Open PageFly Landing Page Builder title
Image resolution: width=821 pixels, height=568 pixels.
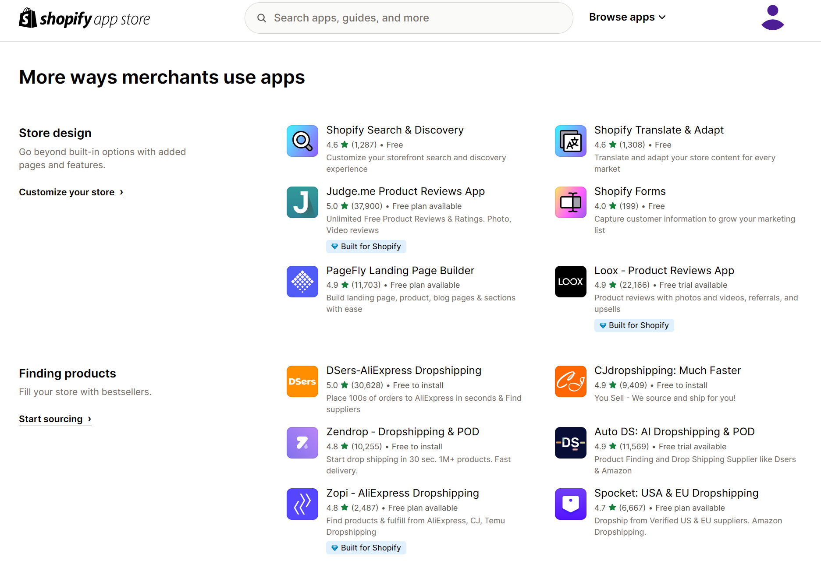coord(400,271)
